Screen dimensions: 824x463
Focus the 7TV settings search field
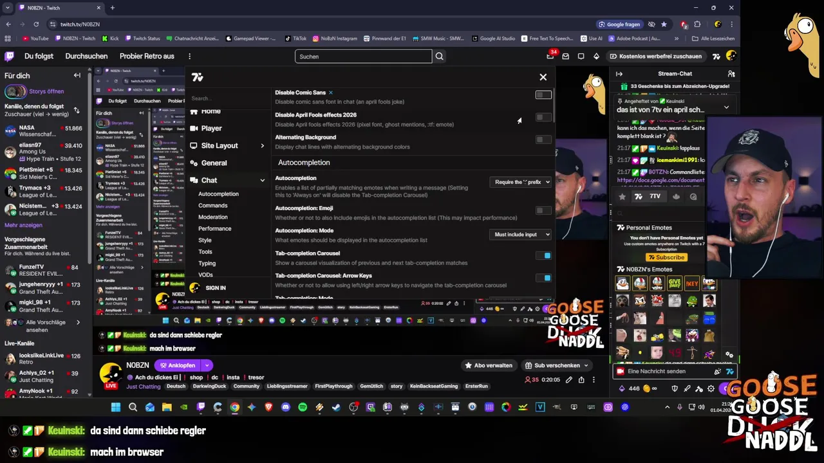[x=229, y=98]
